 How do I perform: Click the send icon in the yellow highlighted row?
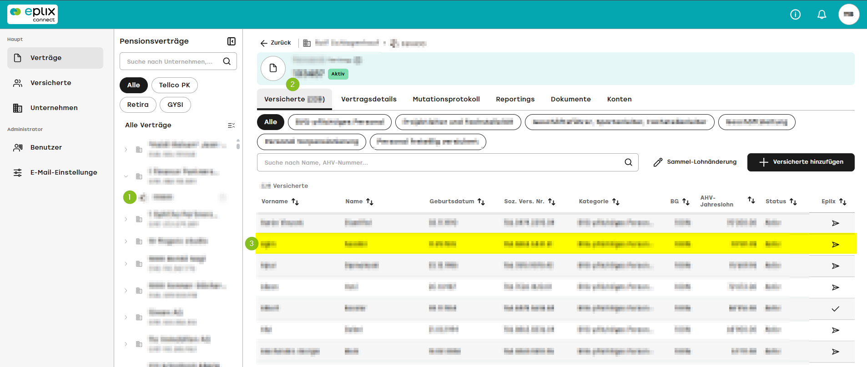[x=835, y=244]
